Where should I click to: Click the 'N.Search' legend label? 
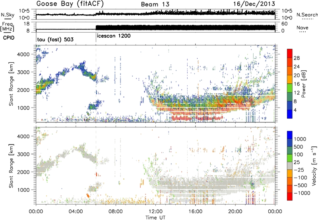307,15
